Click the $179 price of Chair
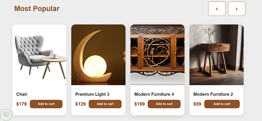 21,104
